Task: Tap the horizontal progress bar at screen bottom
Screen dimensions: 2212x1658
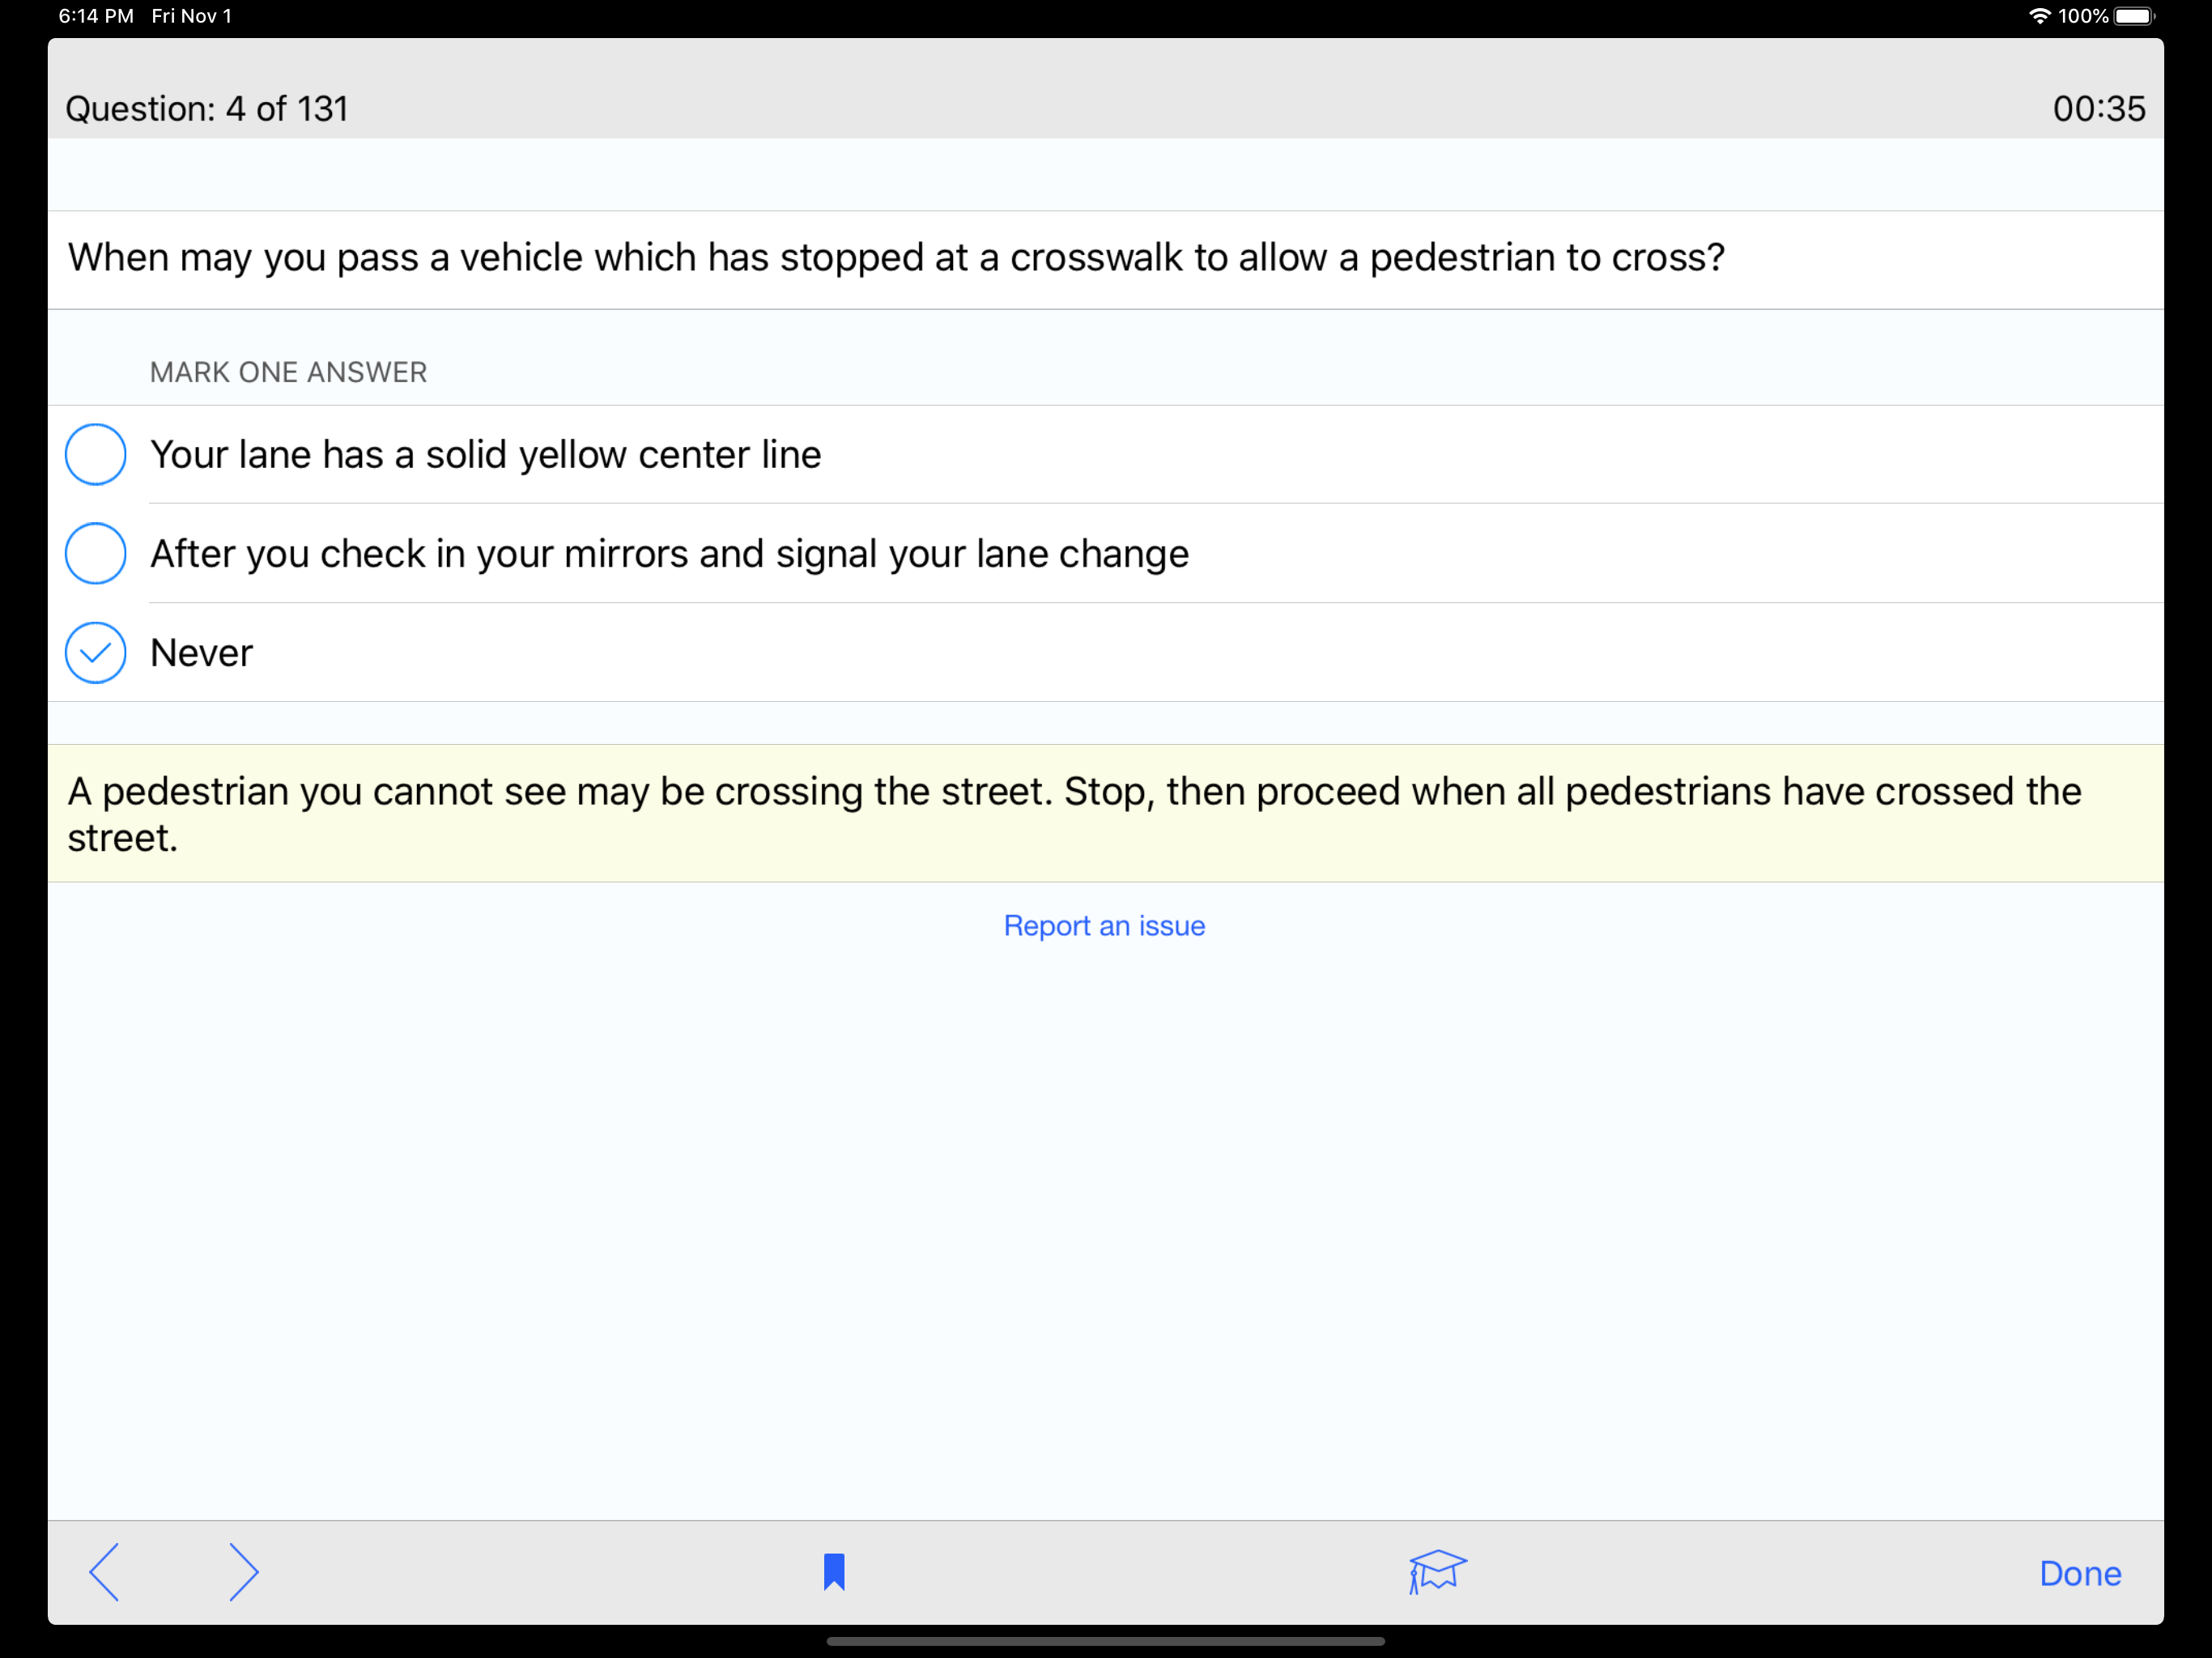Action: [x=1106, y=1640]
